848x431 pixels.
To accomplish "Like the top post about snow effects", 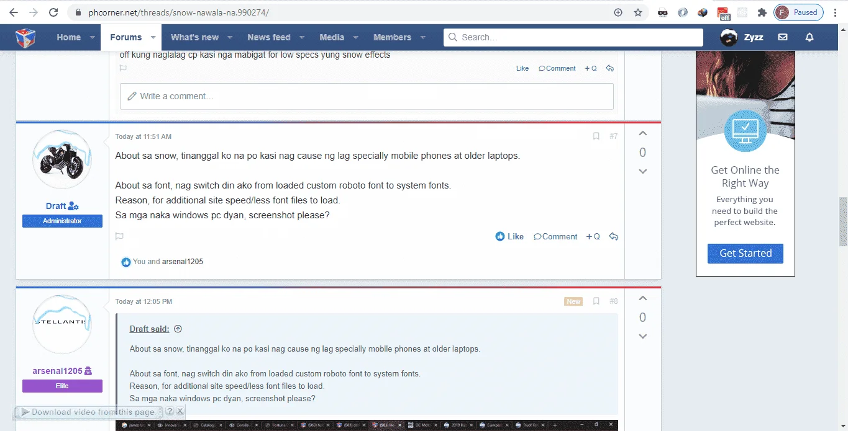I will (522, 68).
